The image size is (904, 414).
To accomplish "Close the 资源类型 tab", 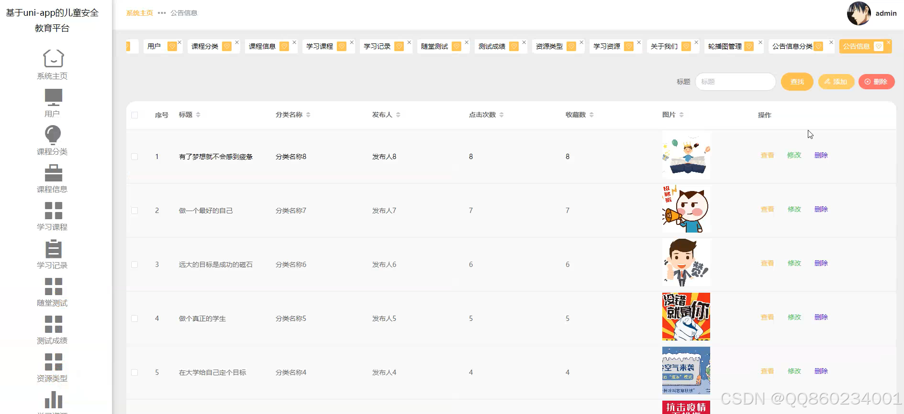I will coord(581,42).
